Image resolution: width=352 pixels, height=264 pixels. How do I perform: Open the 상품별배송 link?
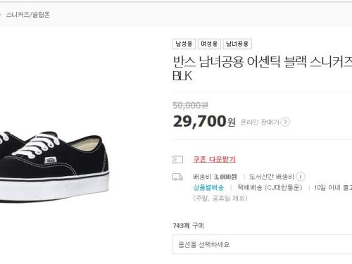click(x=208, y=187)
